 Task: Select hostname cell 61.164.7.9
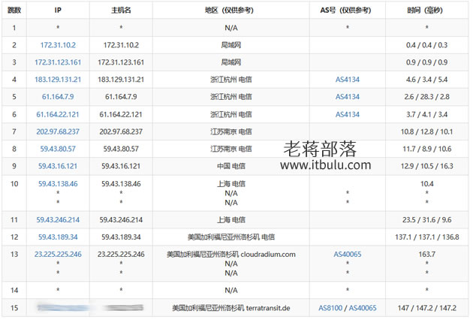(121, 97)
